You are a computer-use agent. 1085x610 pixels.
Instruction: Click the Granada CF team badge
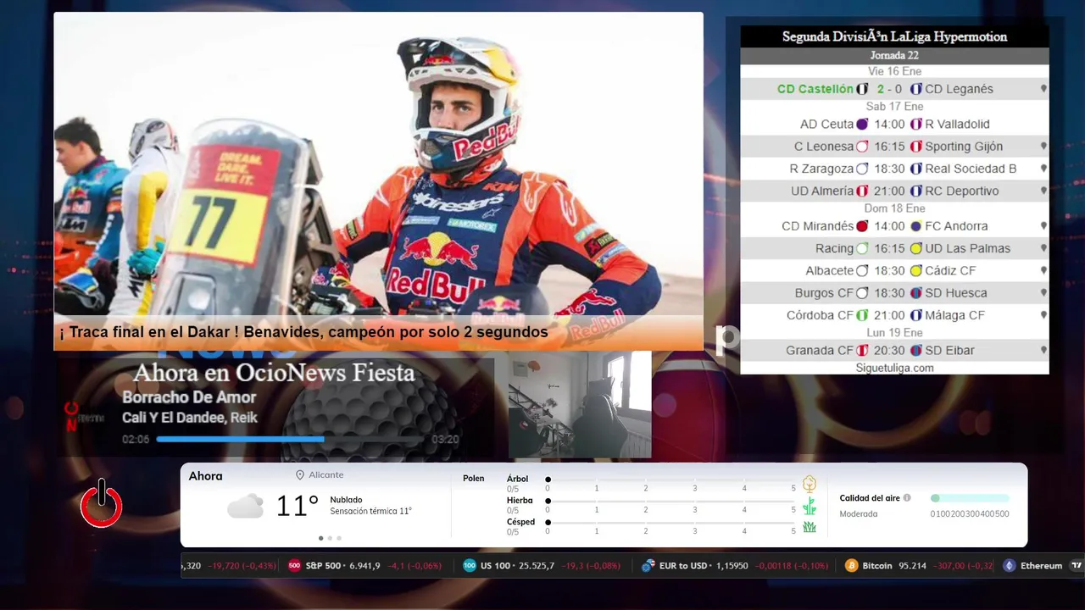862,350
